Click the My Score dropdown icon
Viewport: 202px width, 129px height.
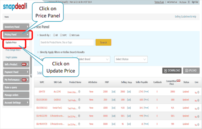(189, 2)
